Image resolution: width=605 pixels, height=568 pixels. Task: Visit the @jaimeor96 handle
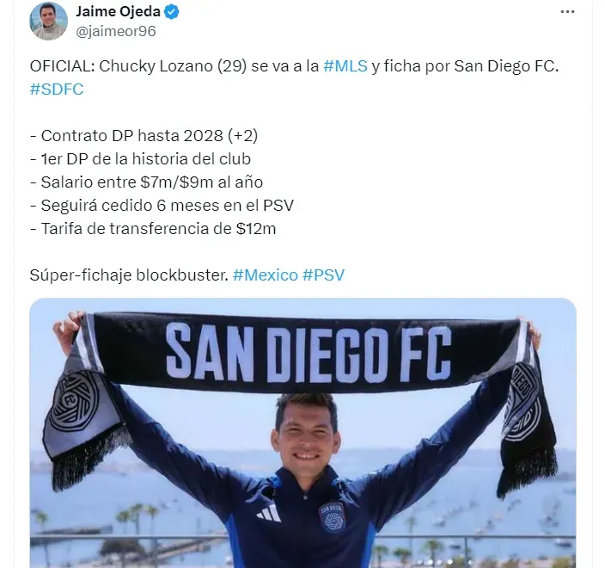pyautogui.click(x=116, y=31)
